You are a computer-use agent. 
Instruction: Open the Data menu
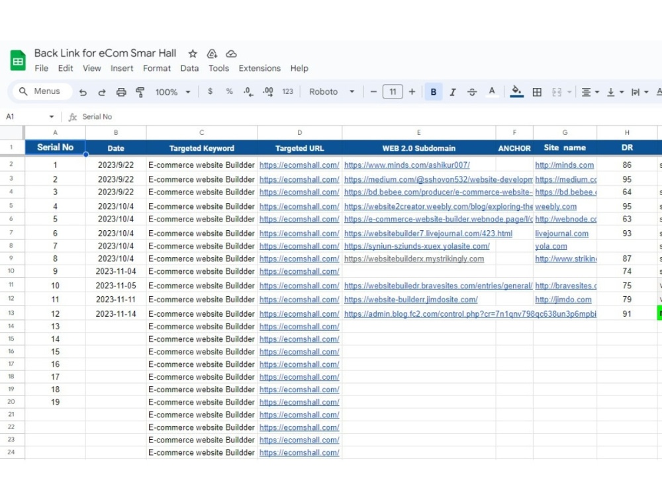(189, 68)
